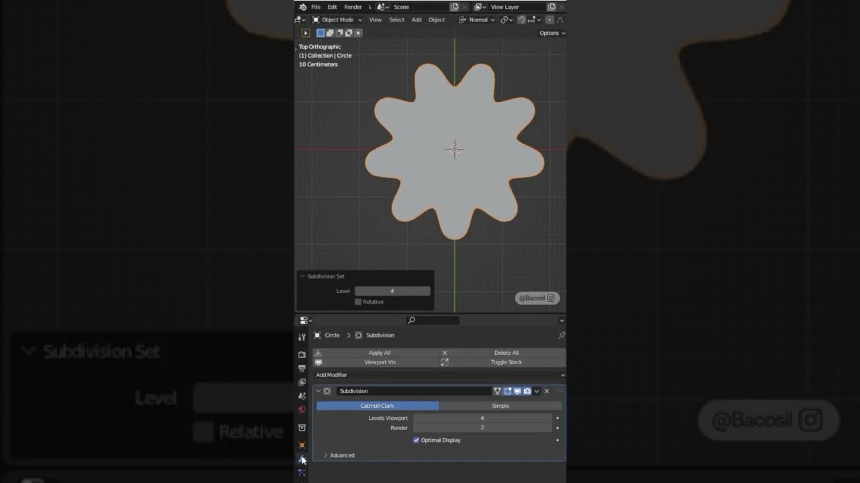This screenshot has height=483, width=860.
Task: Select the Simple subdivision type
Action: (501, 406)
